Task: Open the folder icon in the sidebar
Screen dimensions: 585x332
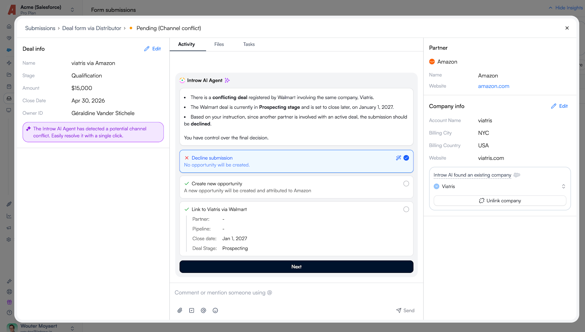Action: pyautogui.click(x=9, y=75)
